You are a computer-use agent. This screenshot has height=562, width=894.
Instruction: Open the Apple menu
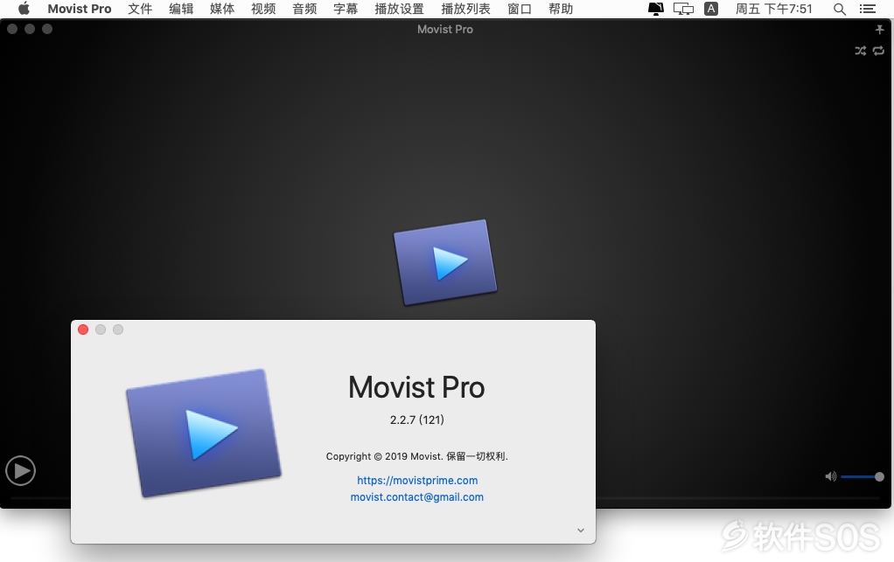coord(24,9)
